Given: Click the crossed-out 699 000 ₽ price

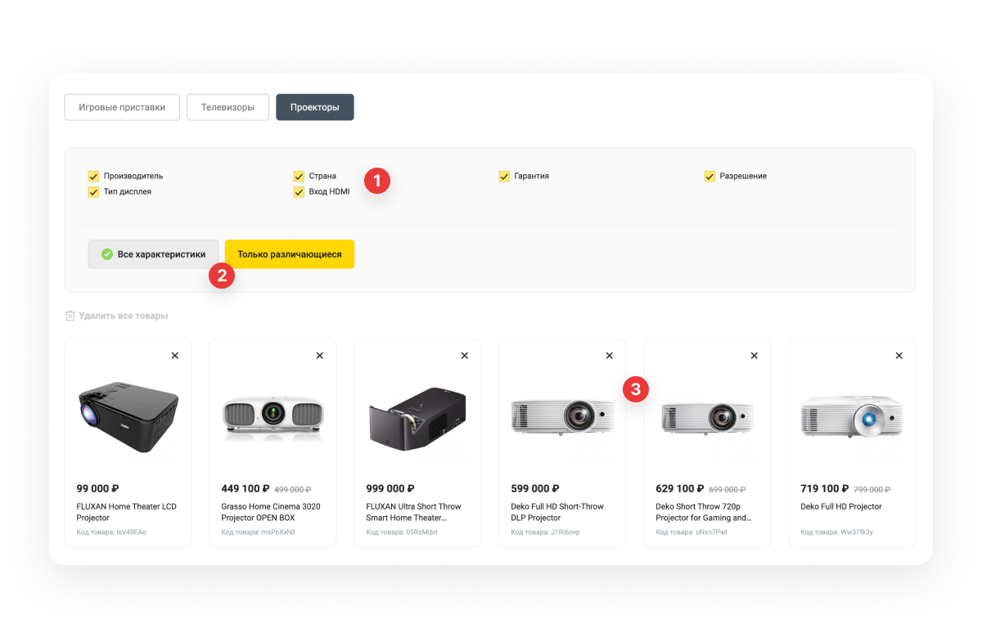Looking at the screenshot, I should [727, 490].
